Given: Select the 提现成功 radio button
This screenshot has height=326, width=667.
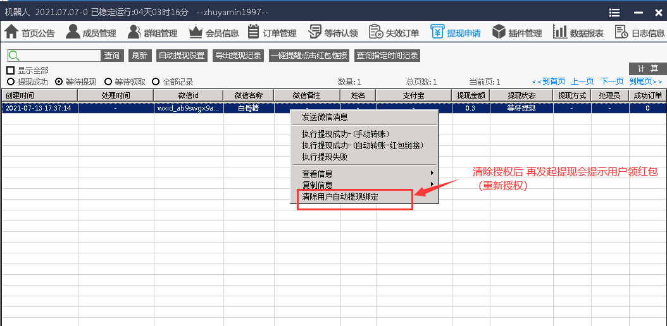Looking at the screenshot, I should click(x=11, y=81).
